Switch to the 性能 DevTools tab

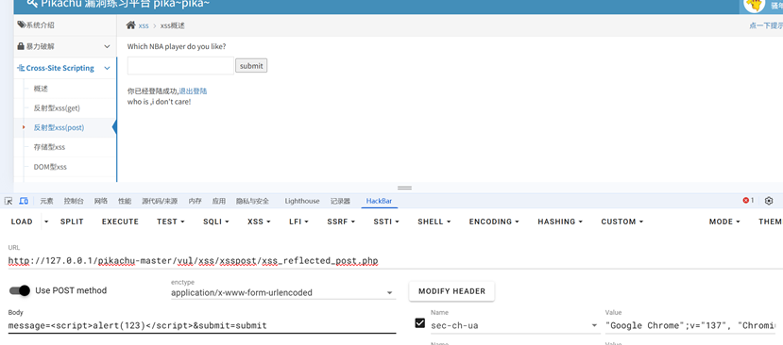pyautogui.click(x=125, y=201)
